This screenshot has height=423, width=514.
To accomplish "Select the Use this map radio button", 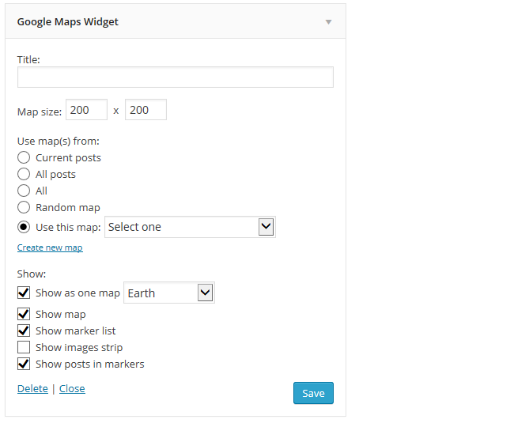I will pyautogui.click(x=24, y=227).
